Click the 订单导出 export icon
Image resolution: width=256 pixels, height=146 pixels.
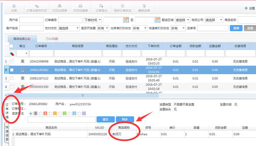[101, 6]
